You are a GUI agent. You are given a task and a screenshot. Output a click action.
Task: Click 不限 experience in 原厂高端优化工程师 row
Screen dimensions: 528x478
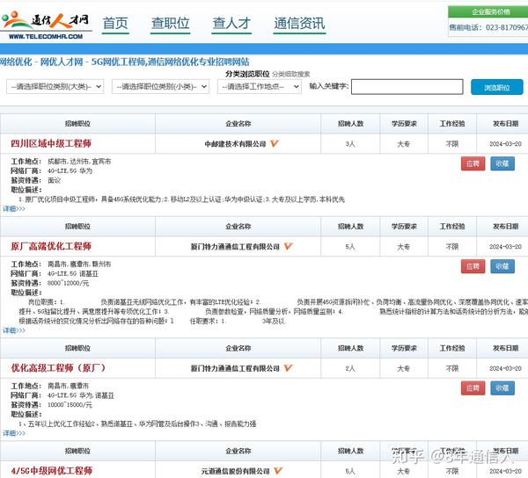tap(452, 247)
